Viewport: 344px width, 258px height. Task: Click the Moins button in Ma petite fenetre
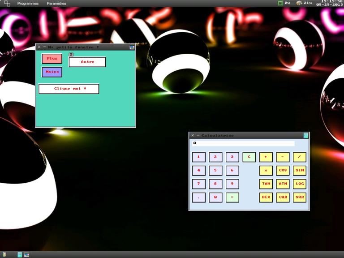click(52, 72)
